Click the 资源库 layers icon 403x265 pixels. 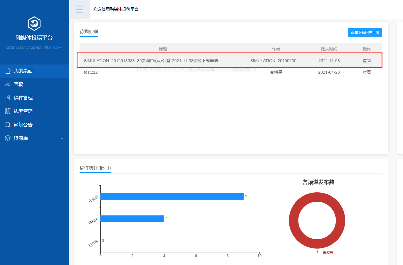[8, 138]
